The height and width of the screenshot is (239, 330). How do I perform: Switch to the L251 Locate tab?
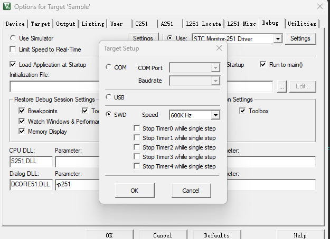click(x=203, y=24)
